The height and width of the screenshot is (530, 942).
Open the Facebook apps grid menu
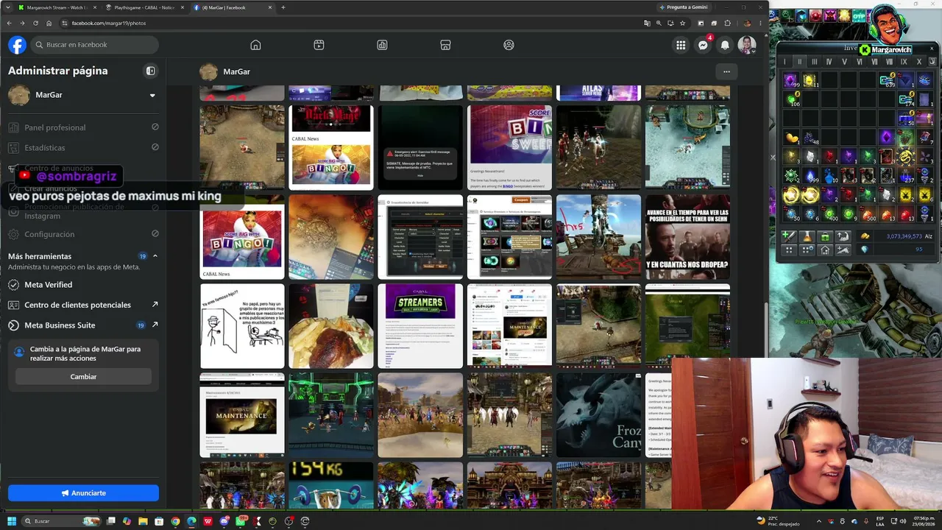pyautogui.click(x=681, y=45)
